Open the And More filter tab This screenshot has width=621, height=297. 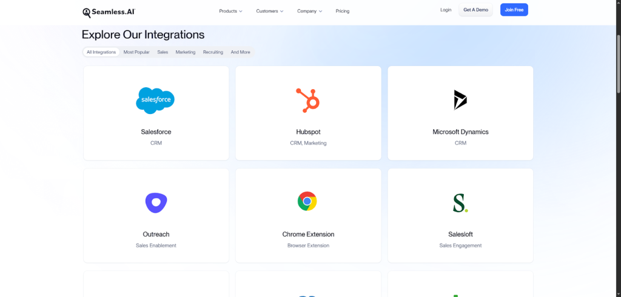[240, 52]
